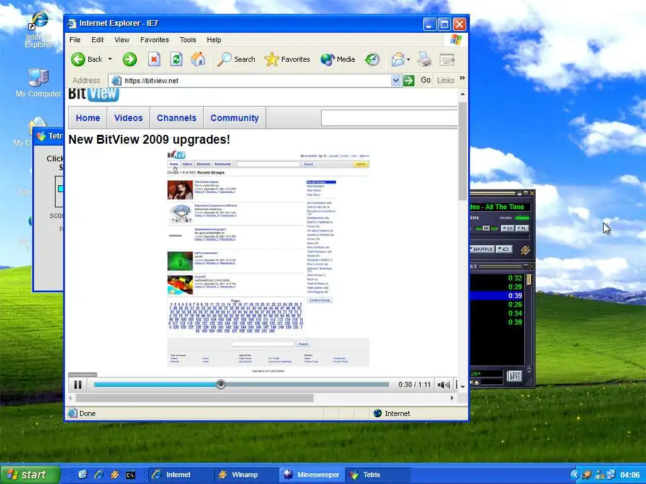Launch Internet Explorer from quick launch
The image size is (646, 484).
(x=98, y=475)
